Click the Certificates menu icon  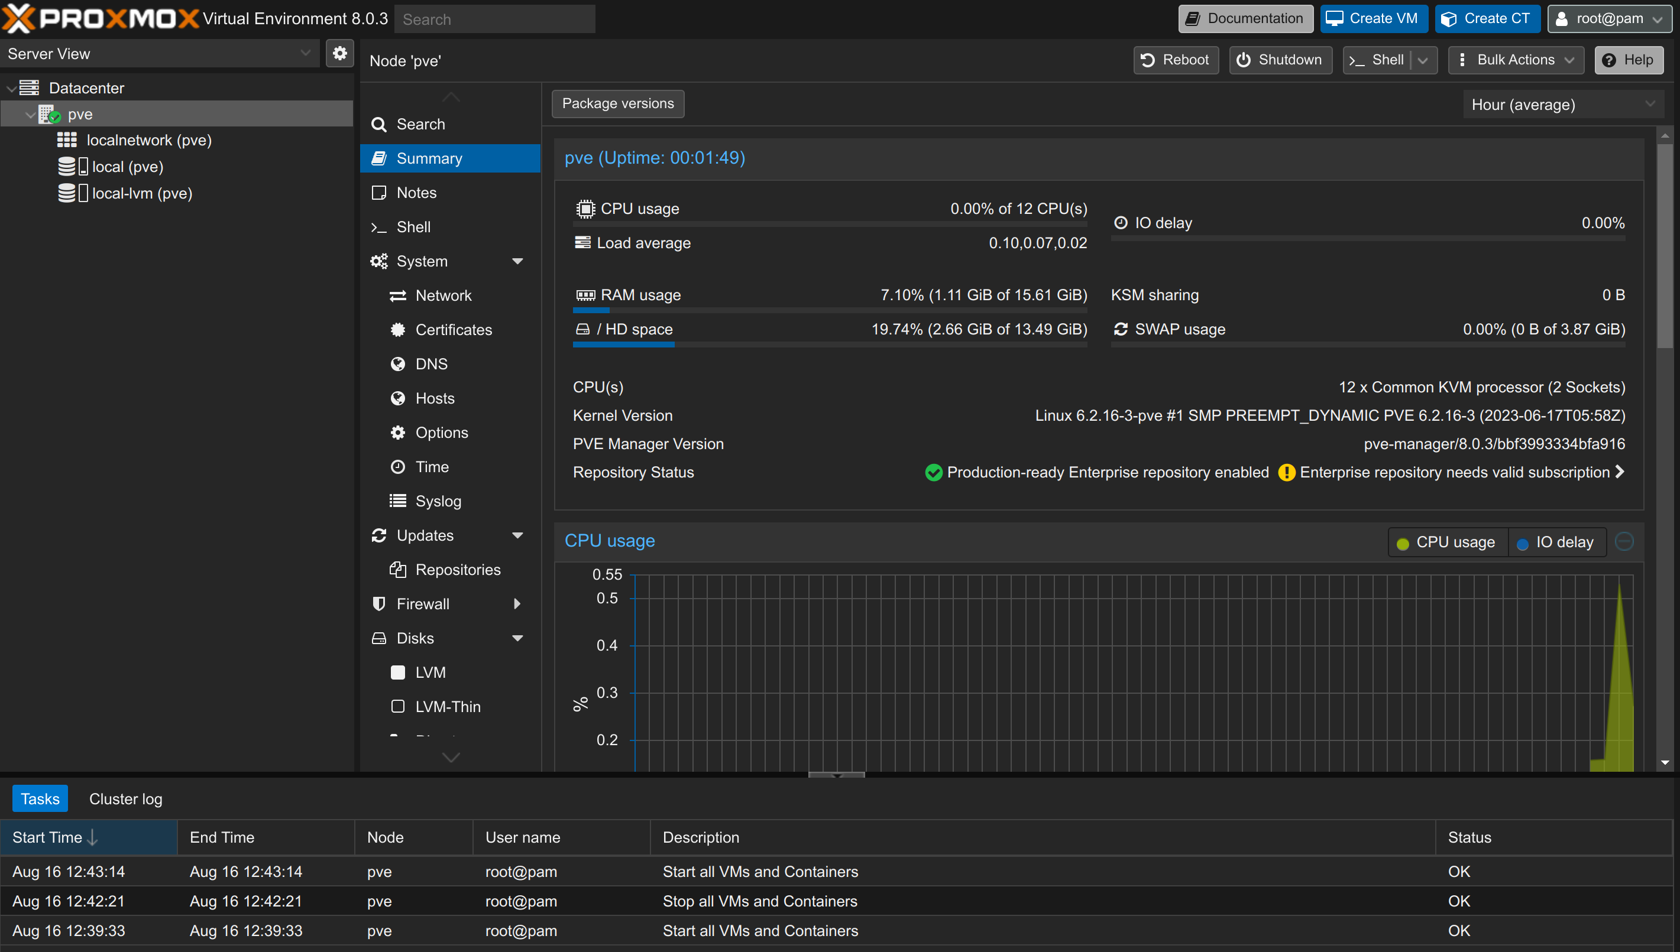click(x=398, y=330)
